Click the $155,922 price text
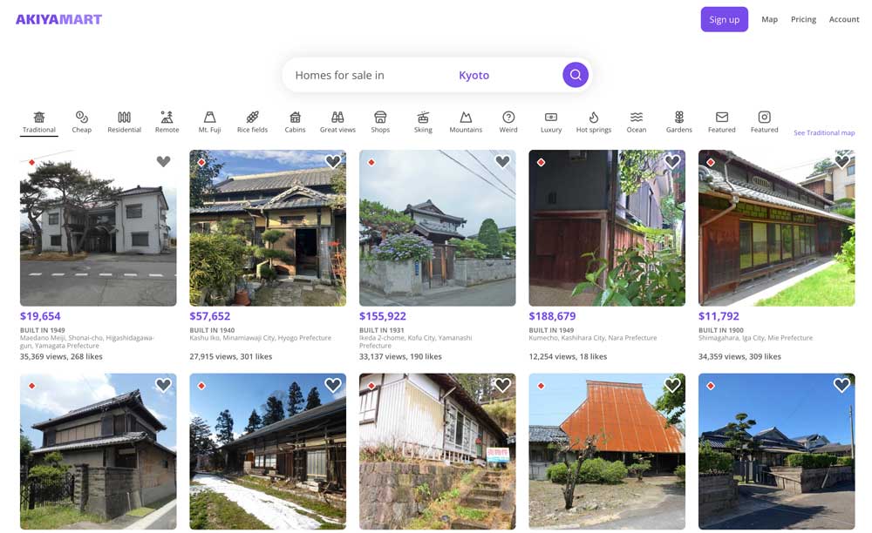The width and height of the screenshot is (872, 533). point(383,316)
